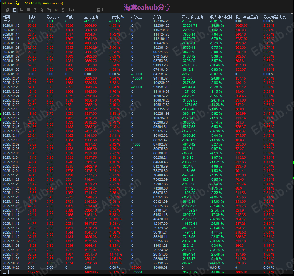Click the MTDriver统计 V3.10 title text
Screen dimensions: 294x276
click(x=33, y=3)
